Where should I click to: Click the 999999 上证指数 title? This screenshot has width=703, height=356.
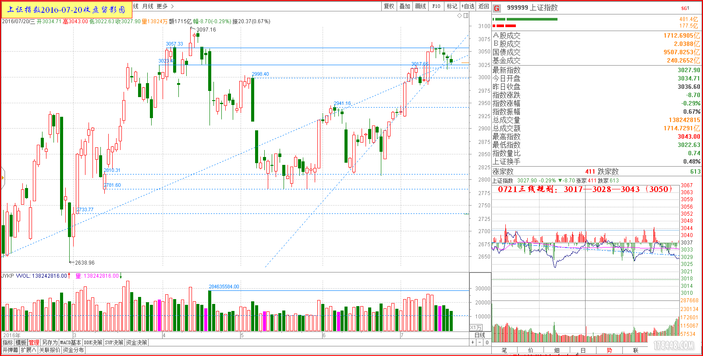tap(532, 8)
